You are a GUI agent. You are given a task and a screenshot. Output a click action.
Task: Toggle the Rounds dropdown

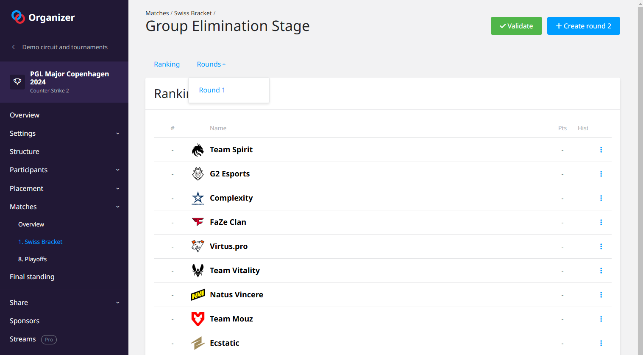(211, 64)
